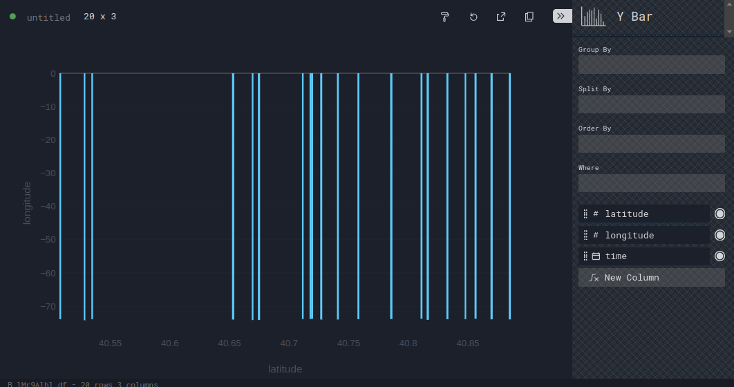Click the latitude x-axis title
This screenshot has height=387, width=734.
point(285,369)
